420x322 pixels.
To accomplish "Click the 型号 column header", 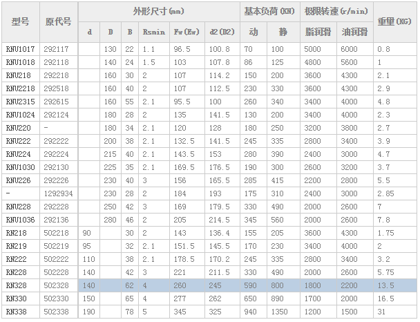I will (x=21, y=21).
